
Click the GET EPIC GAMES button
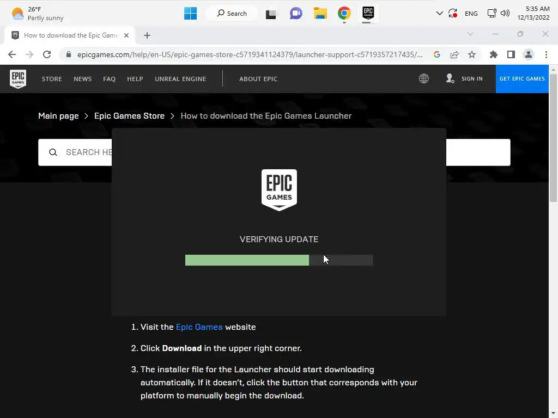522,78
